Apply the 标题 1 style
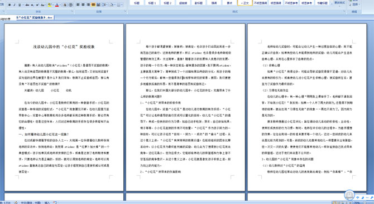Viewport: 374px width, 204px height. pyautogui.click(x=152, y=3)
